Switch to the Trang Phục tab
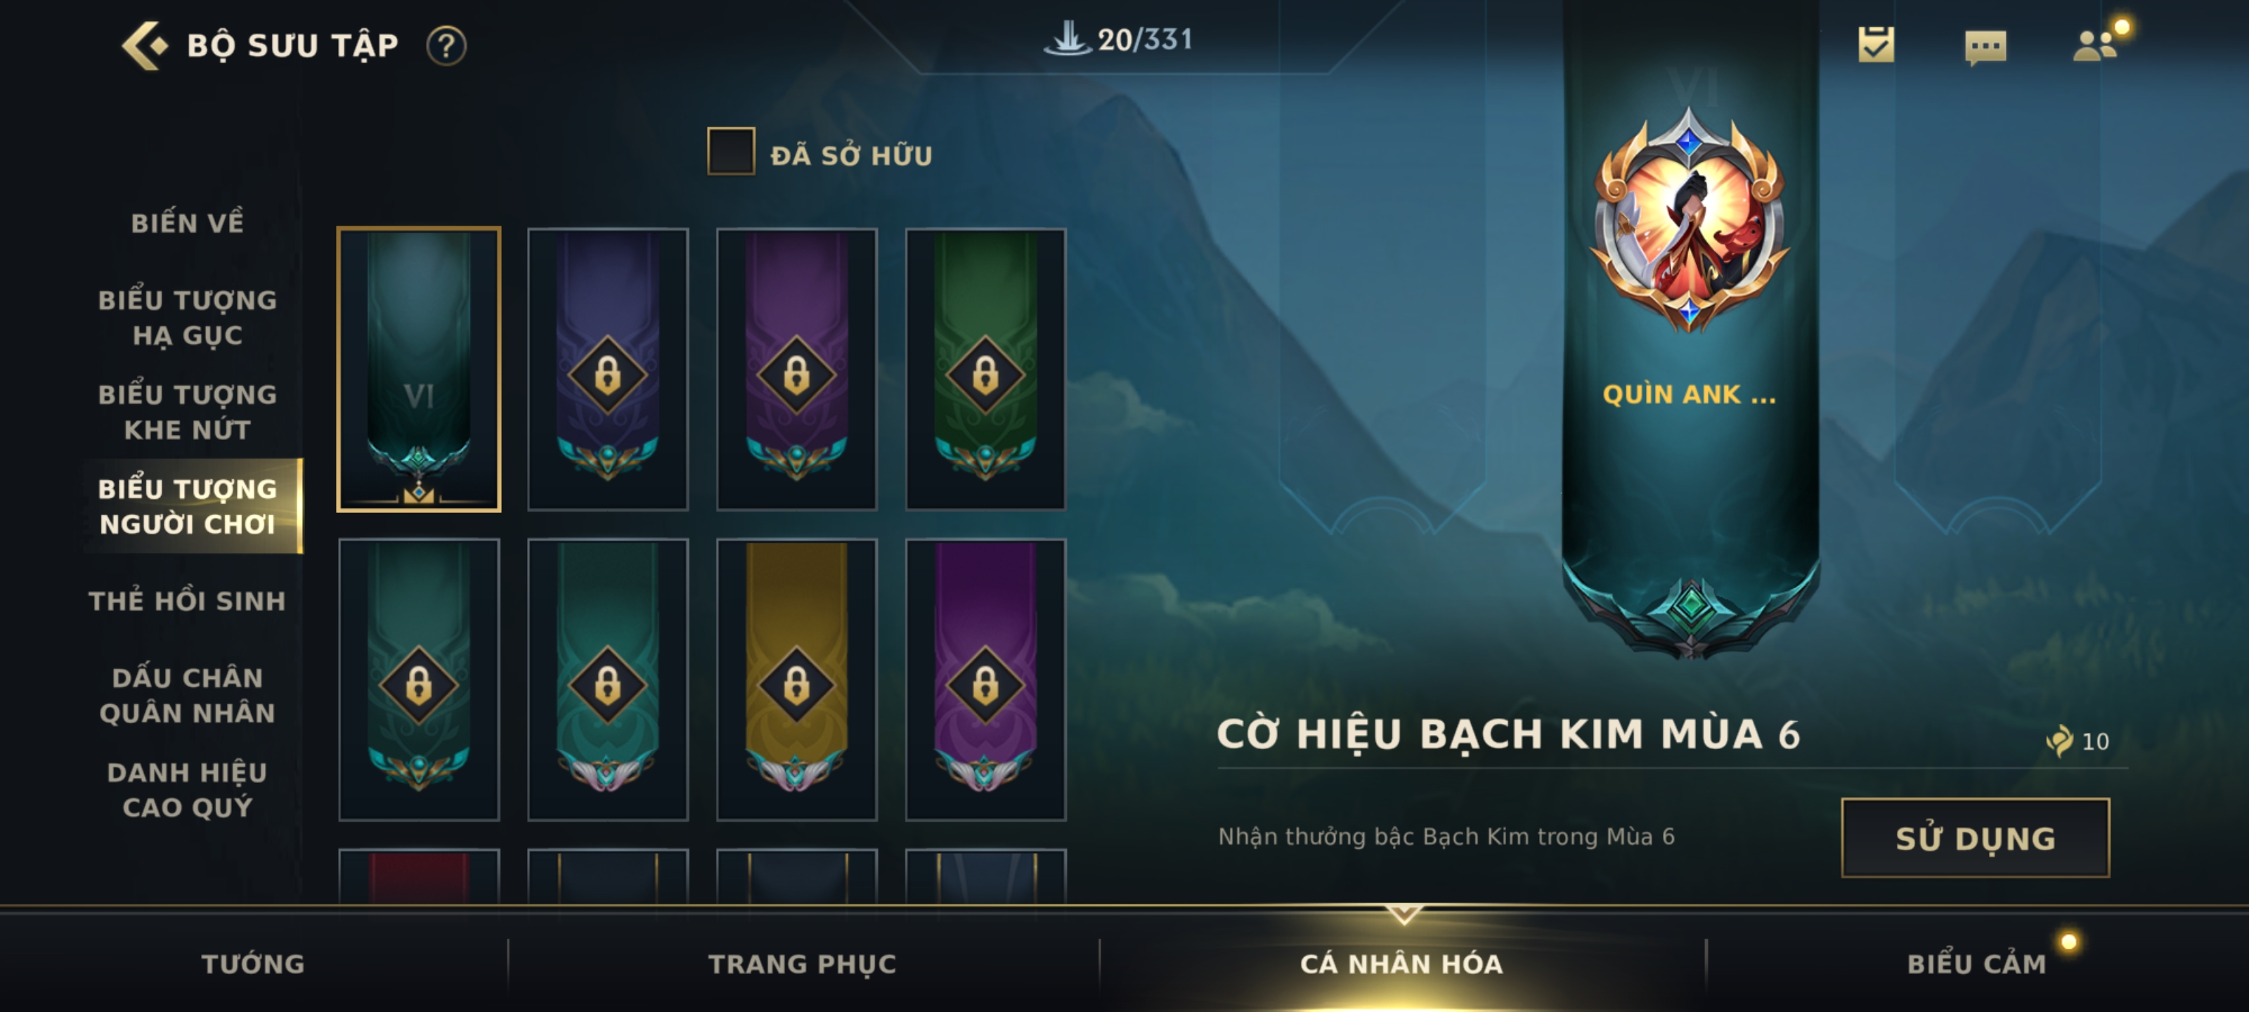2249x1012 pixels. (x=803, y=963)
